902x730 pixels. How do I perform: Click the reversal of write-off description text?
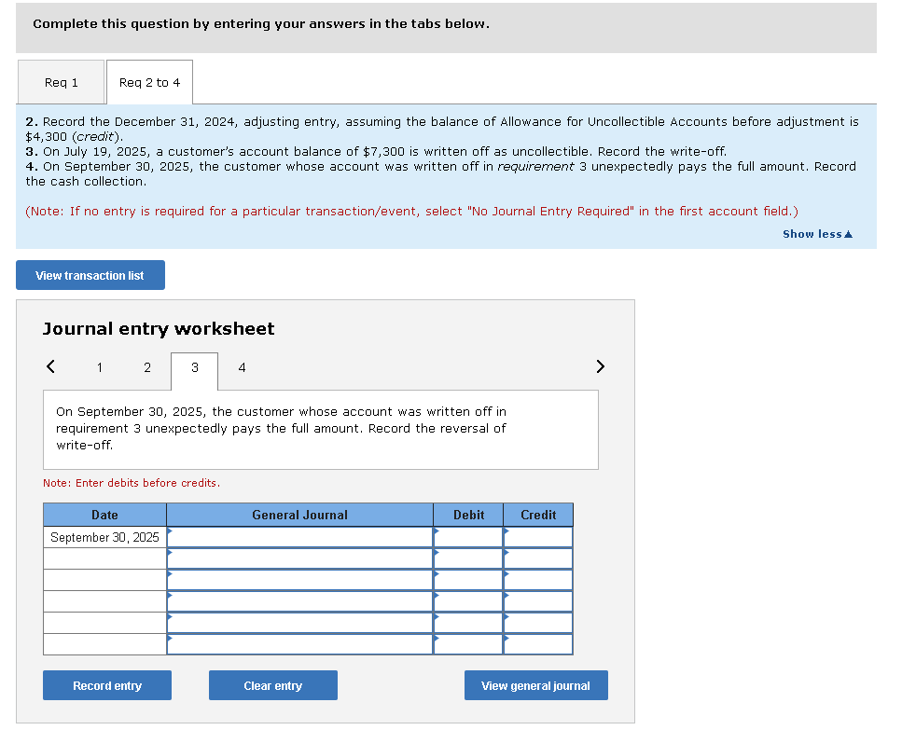(281, 428)
